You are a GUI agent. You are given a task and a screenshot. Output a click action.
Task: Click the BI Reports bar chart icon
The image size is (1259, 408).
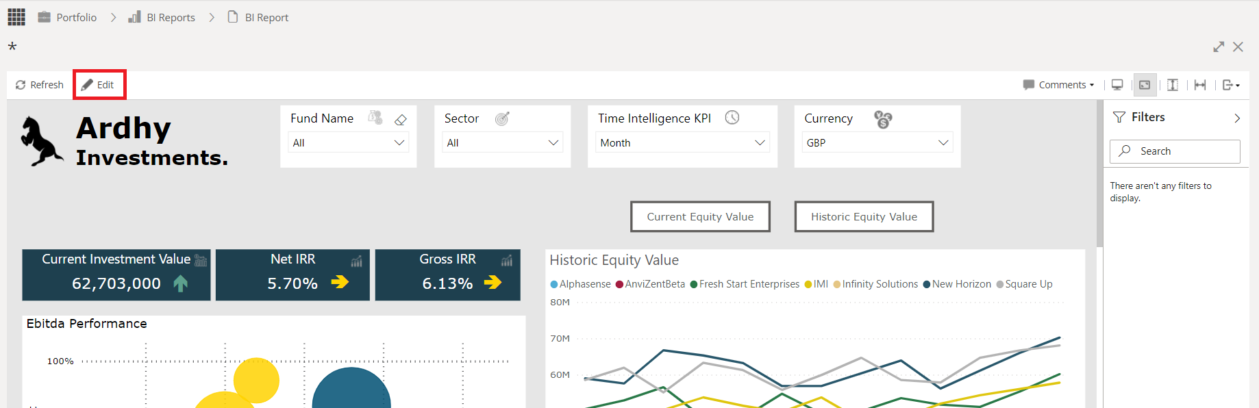(134, 17)
